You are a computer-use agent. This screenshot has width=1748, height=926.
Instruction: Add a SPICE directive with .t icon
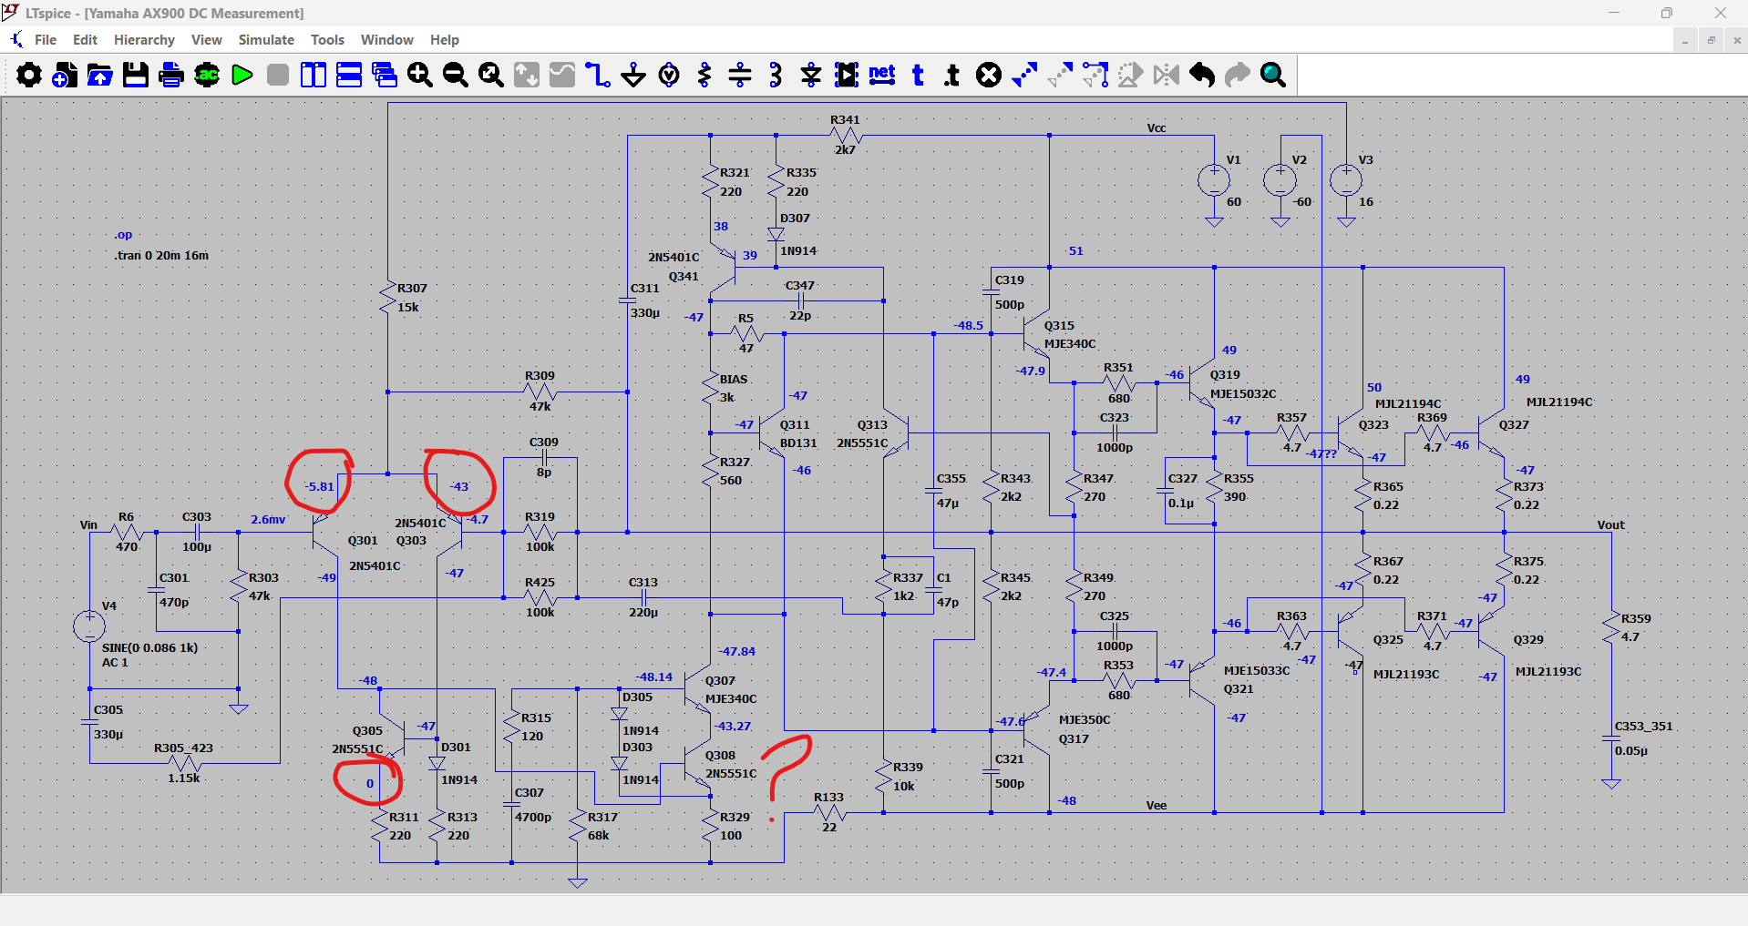coord(953,75)
